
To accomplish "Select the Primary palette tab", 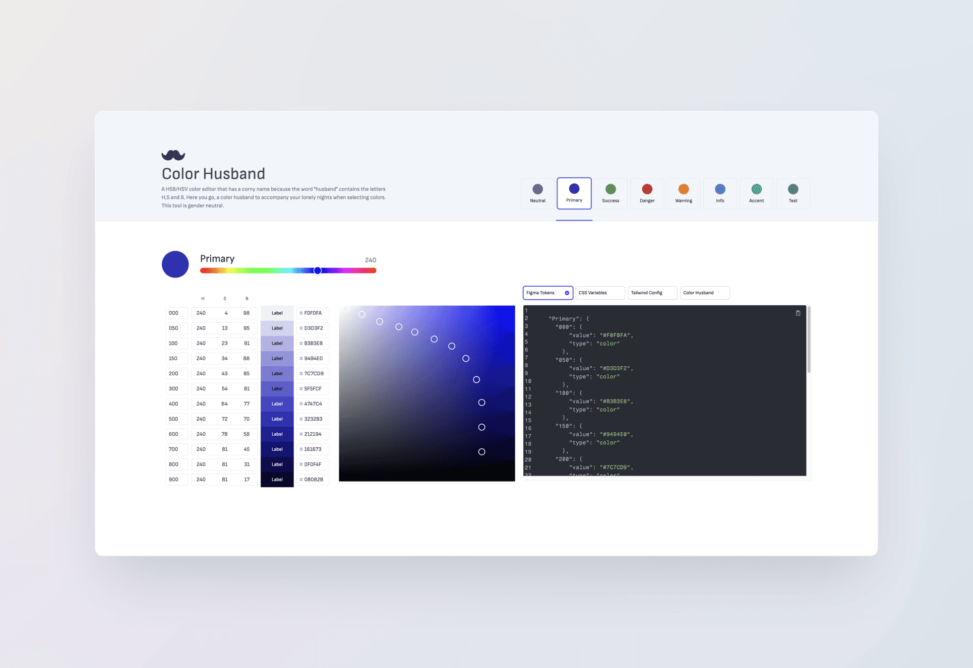I will 574,193.
